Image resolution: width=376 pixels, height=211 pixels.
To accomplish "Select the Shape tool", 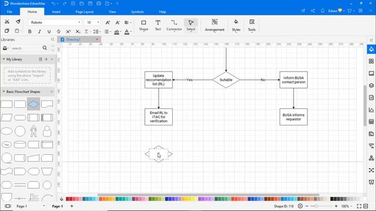I will pos(143,25).
